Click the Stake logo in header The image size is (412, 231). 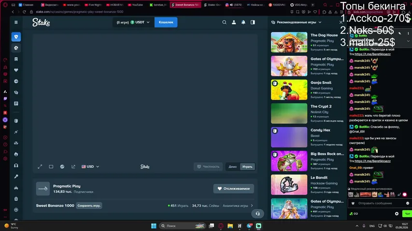pyautogui.click(x=41, y=22)
